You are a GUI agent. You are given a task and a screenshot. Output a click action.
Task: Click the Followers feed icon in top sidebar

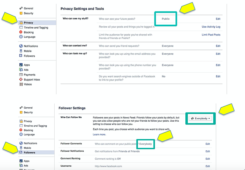tap(21, 56)
